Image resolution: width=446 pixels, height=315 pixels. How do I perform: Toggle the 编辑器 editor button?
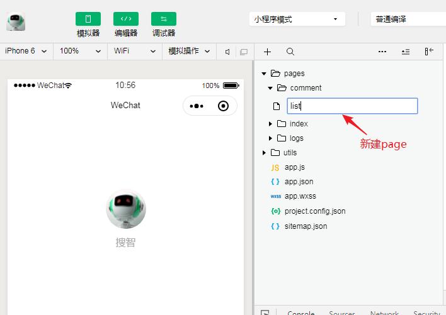[x=126, y=19]
